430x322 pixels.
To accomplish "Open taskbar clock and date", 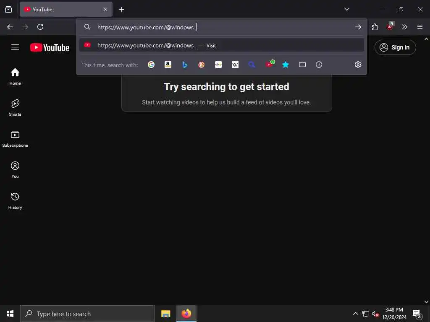I will pos(394,314).
